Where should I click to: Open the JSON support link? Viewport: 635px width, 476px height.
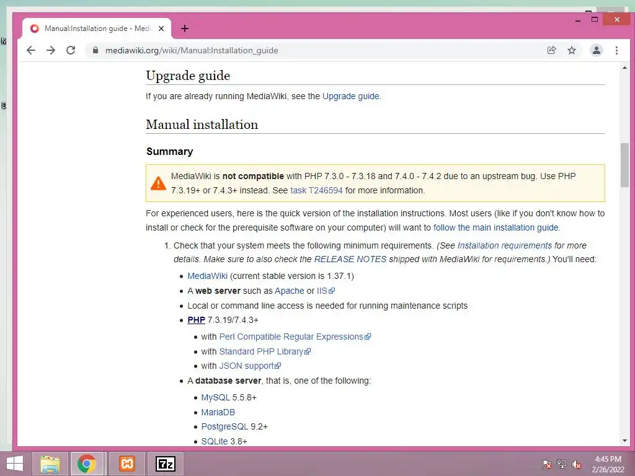click(250, 366)
